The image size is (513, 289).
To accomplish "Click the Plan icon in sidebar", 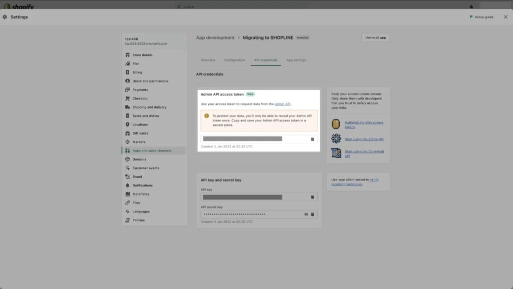I will coord(127,63).
